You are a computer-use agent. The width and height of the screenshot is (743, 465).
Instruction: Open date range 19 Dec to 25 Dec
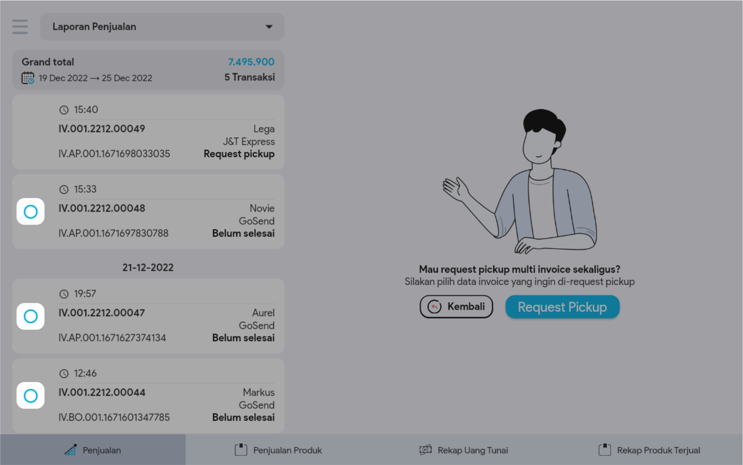coord(95,78)
